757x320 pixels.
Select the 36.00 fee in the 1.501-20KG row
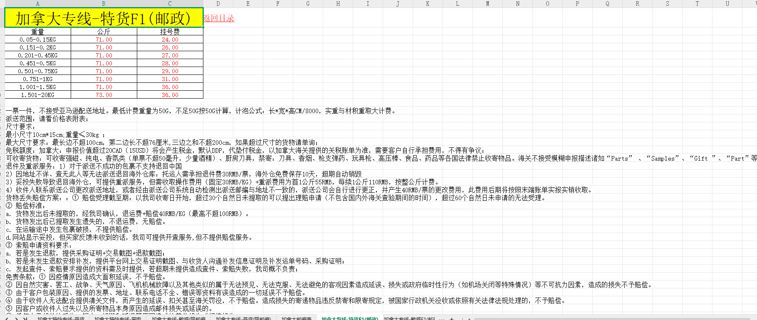click(x=170, y=95)
